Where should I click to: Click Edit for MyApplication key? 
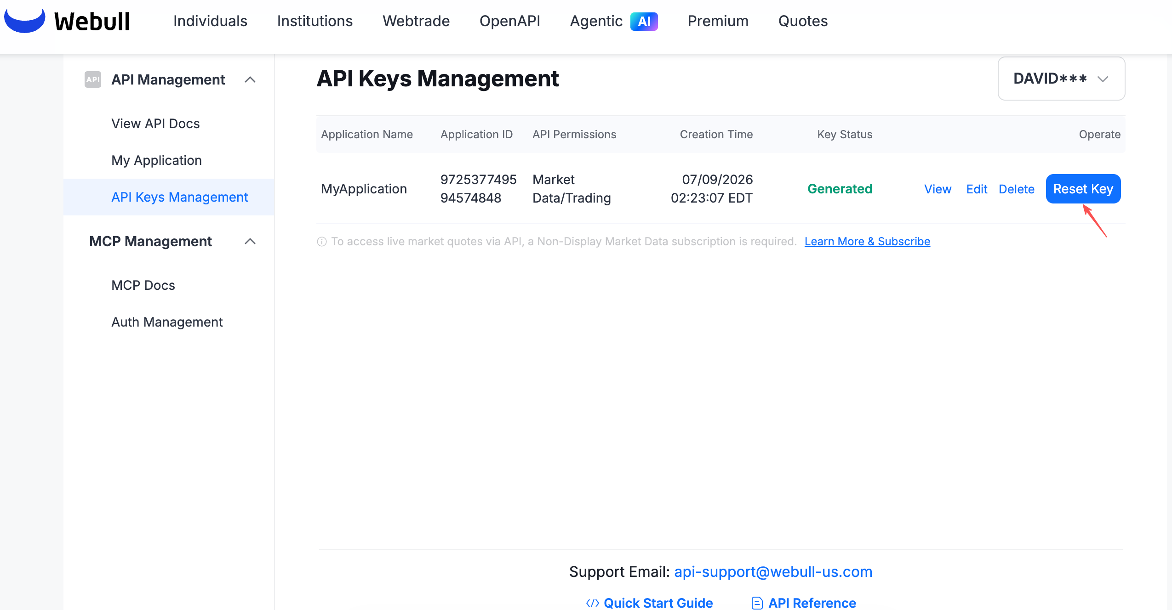pos(977,189)
